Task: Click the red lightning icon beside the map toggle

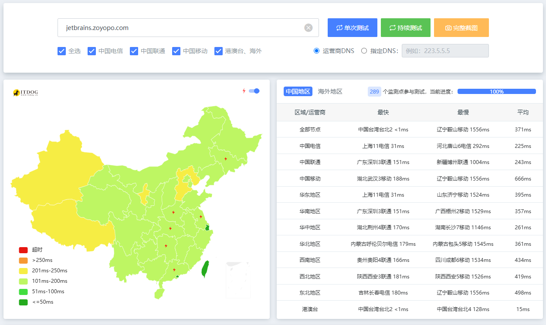Action: point(244,91)
